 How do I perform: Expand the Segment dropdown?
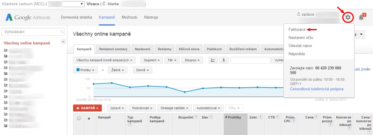(x=151, y=60)
